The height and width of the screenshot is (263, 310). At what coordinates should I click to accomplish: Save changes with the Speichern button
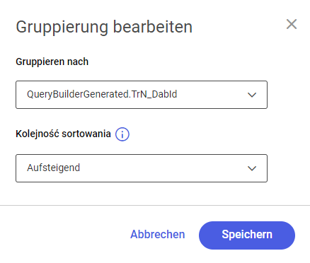(247, 235)
